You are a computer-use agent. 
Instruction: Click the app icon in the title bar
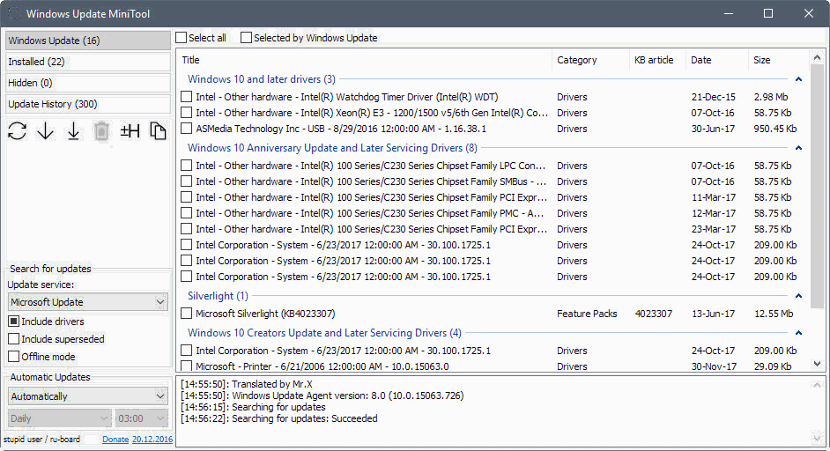tap(14, 14)
